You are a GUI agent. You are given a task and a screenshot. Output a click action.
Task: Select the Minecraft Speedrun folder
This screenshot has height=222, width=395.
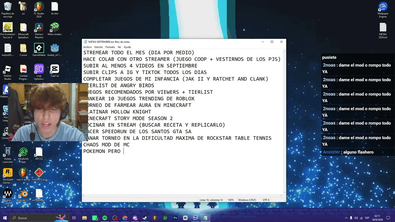point(23,31)
